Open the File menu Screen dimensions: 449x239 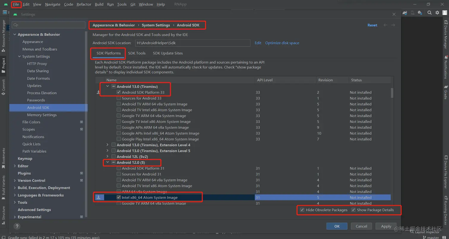point(16,4)
